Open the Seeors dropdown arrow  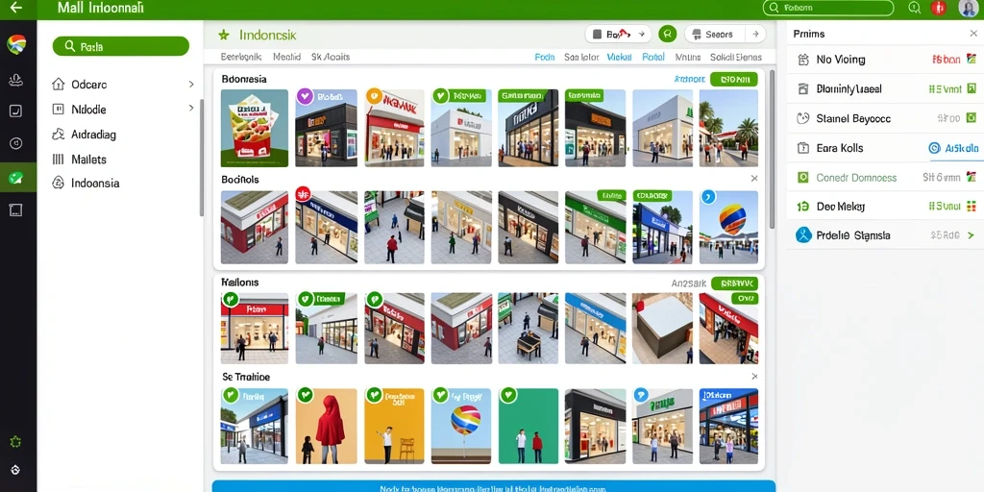(x=755, y=35)
